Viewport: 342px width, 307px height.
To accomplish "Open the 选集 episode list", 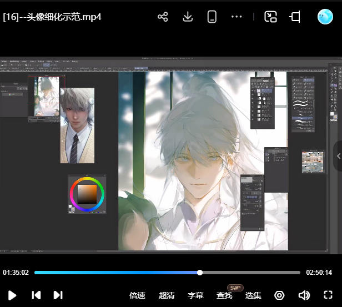I will [253, 295].
